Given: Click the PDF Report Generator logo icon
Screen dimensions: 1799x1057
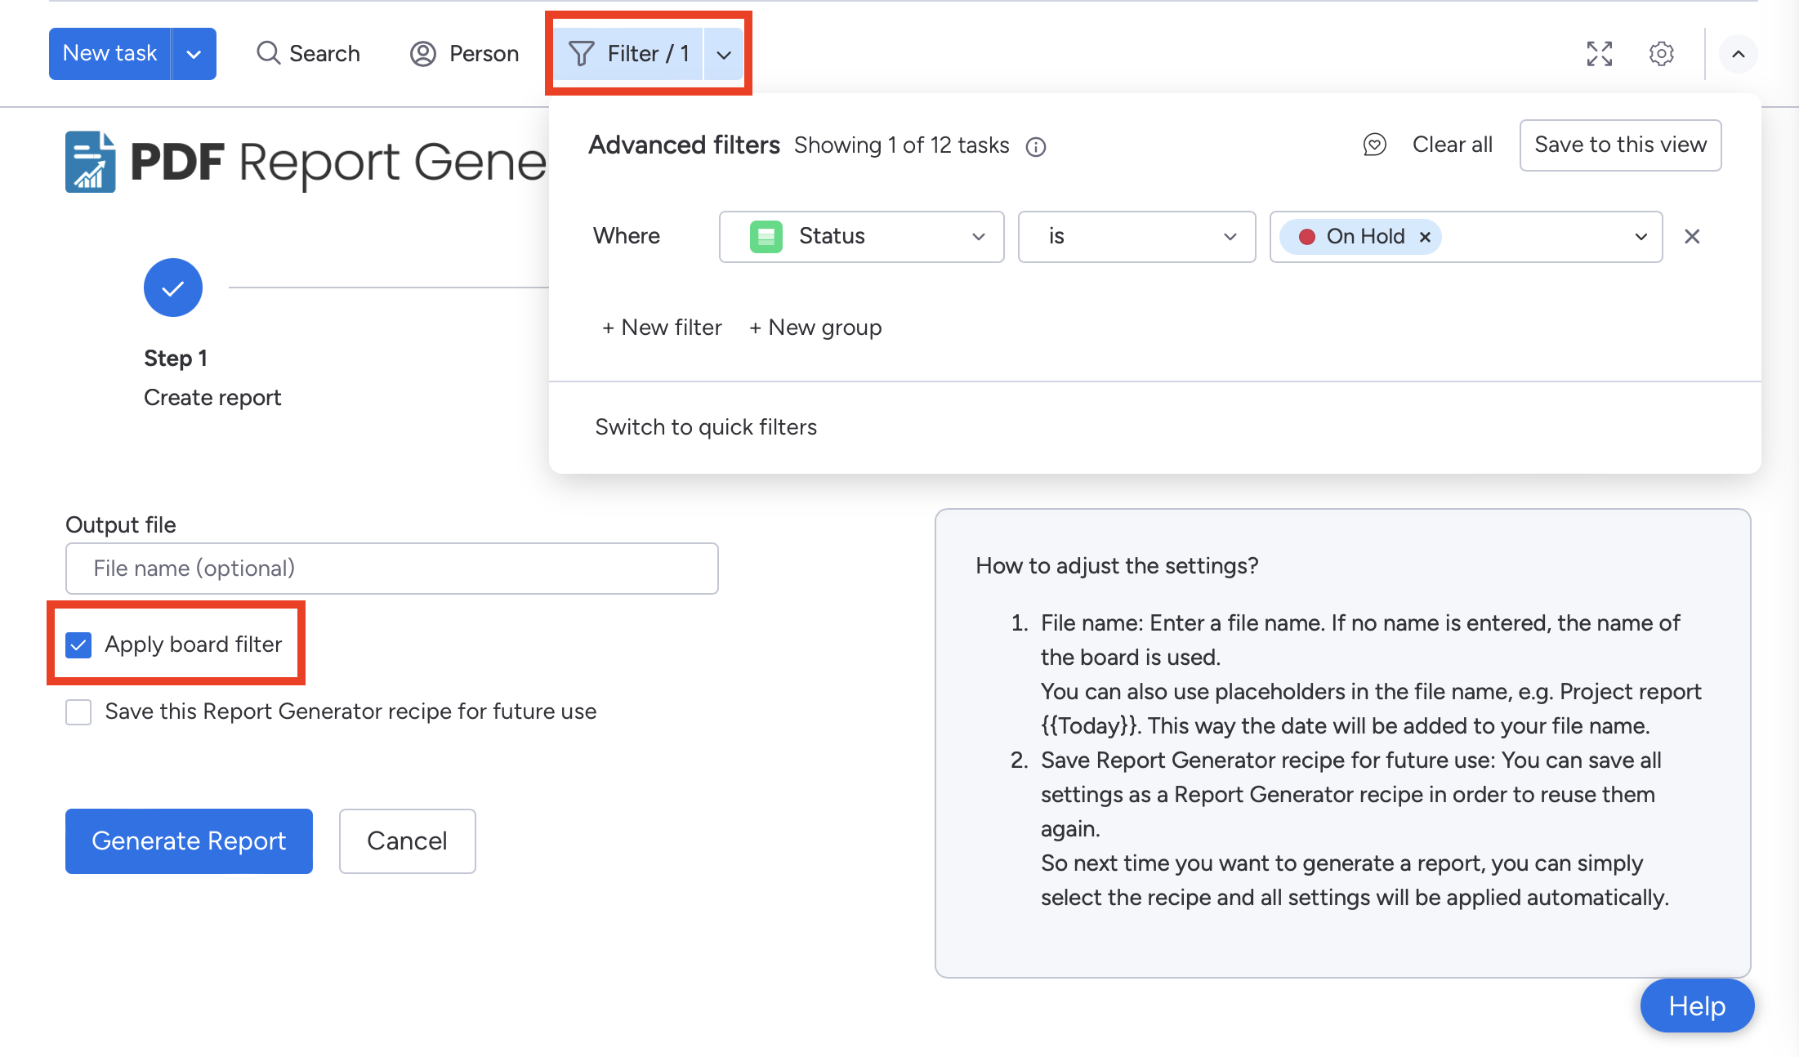Looking at the screenshot, I should [90, 162].
